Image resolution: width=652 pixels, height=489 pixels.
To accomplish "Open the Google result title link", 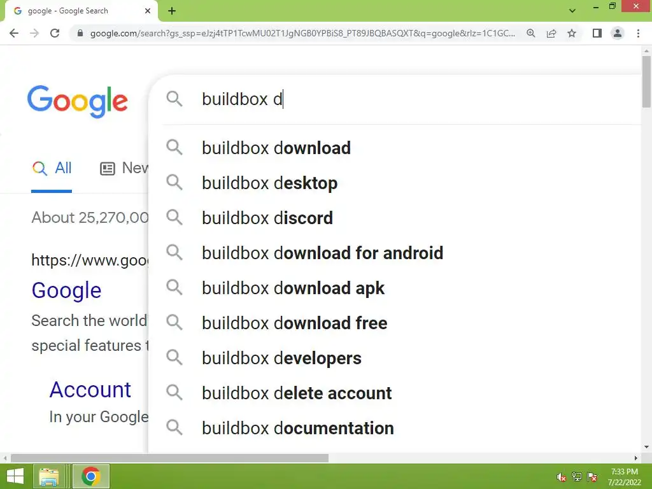I will 66,290.
